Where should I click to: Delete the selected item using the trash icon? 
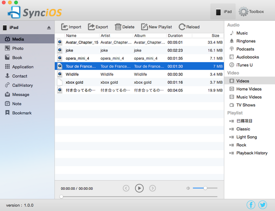pyautogui.click(x=125, y=27)
